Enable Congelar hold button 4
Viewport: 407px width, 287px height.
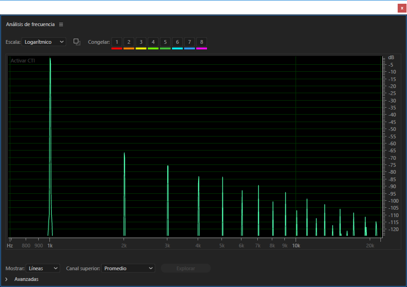click(153, 42)
